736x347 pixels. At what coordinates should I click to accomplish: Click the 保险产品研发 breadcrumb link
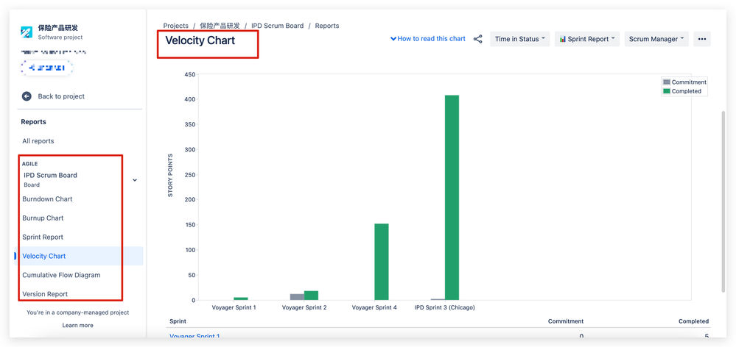(x=220, y=26)
